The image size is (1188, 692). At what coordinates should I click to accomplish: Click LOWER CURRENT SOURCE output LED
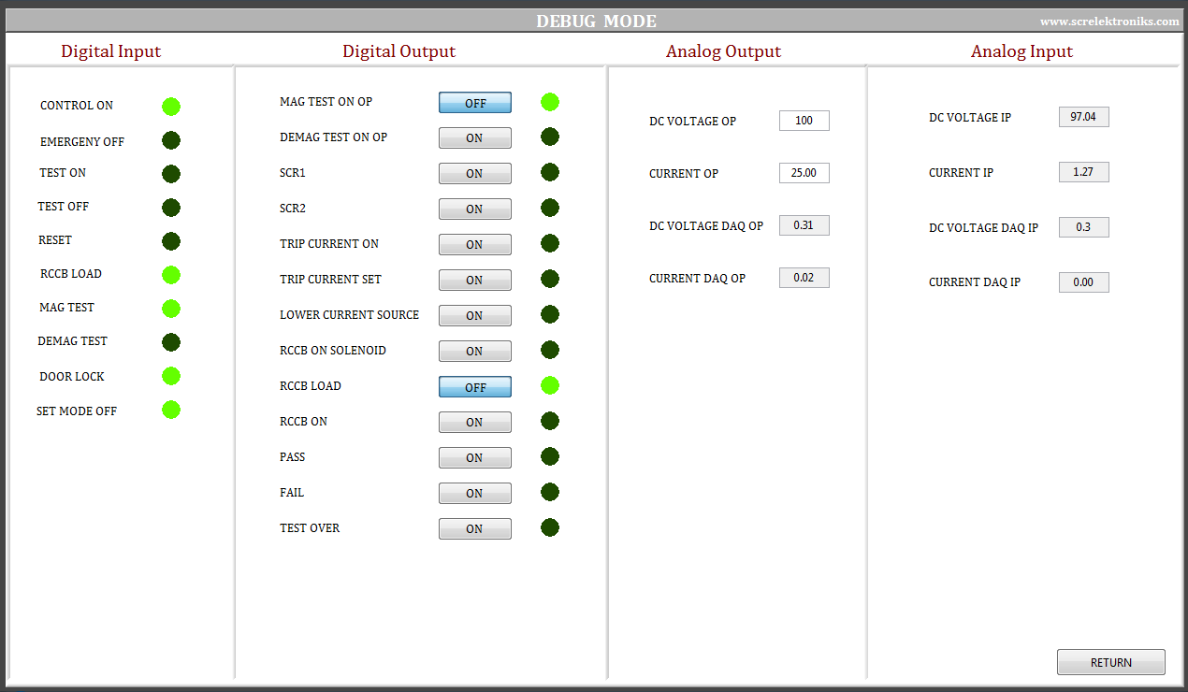click(550, 314)
